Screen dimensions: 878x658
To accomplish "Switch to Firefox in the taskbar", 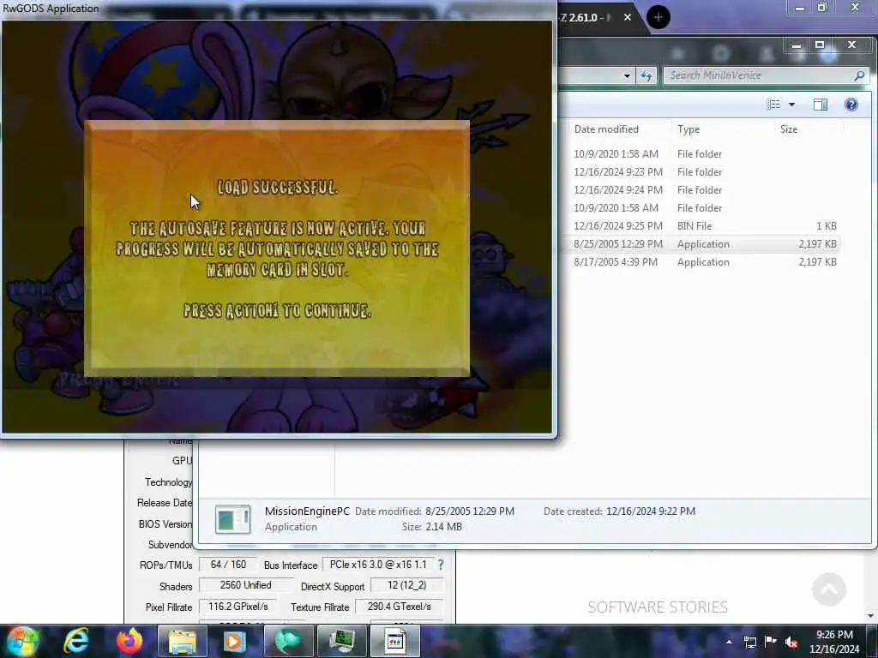I will [x=129, y=641].
